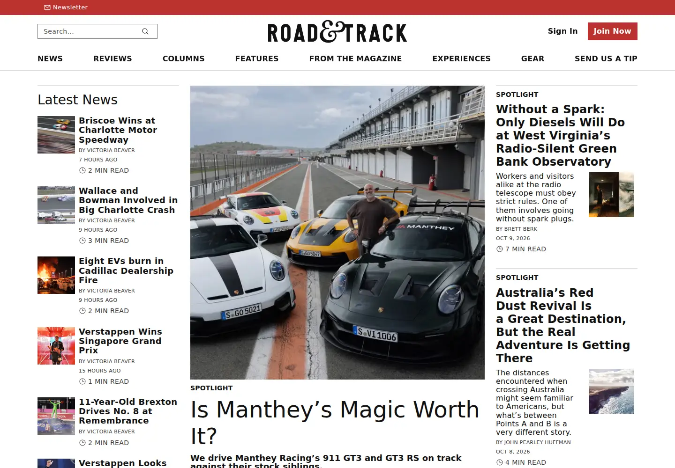Read Australia's Red Dust Revival article
This screenshot has width=675, height=468.
tap(563, 325)
